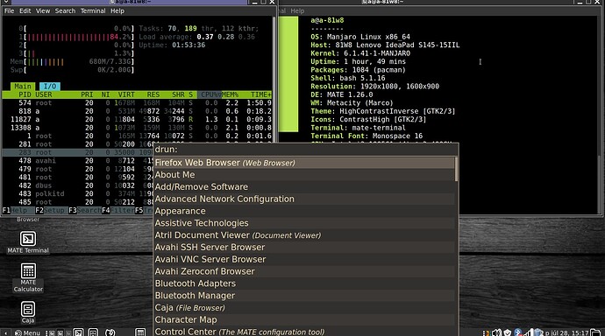Select Assistive Technologies entry
This screenshot has width=605, height=336.
pyautogui.click(x=304, y=223)
